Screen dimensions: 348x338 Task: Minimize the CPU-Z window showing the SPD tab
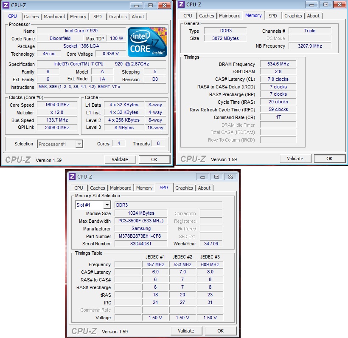pos(202,177)
